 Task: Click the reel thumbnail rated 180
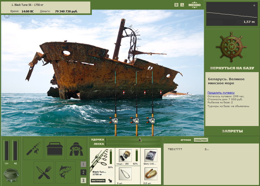pos(125,156)
